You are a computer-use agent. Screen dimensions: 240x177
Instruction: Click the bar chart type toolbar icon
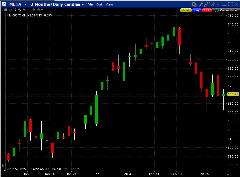[x=10, y=10]
